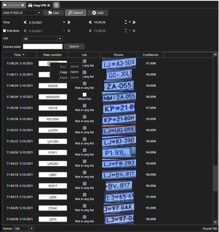
Task: Close the Easy LPR tab
Action: (49, 5)
